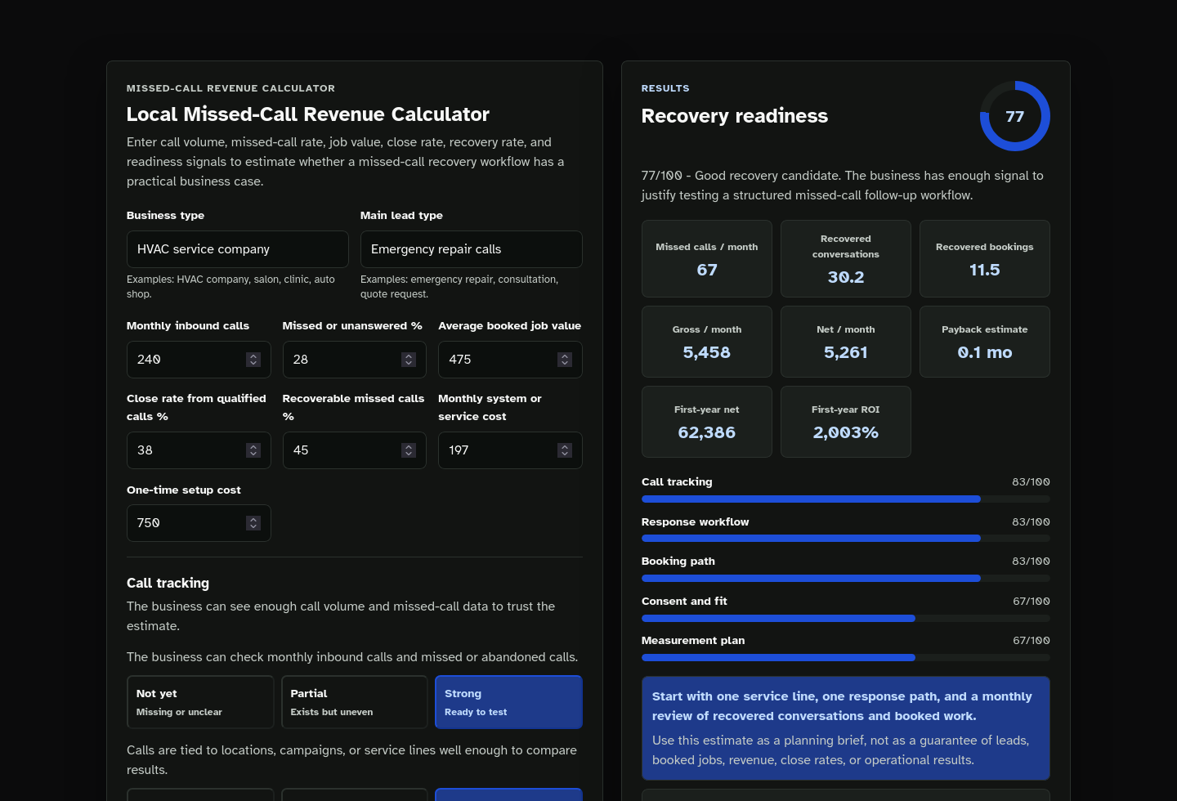Click the 'Recovery readiness' heading
Screen dimensions: 1177x801
735,116
